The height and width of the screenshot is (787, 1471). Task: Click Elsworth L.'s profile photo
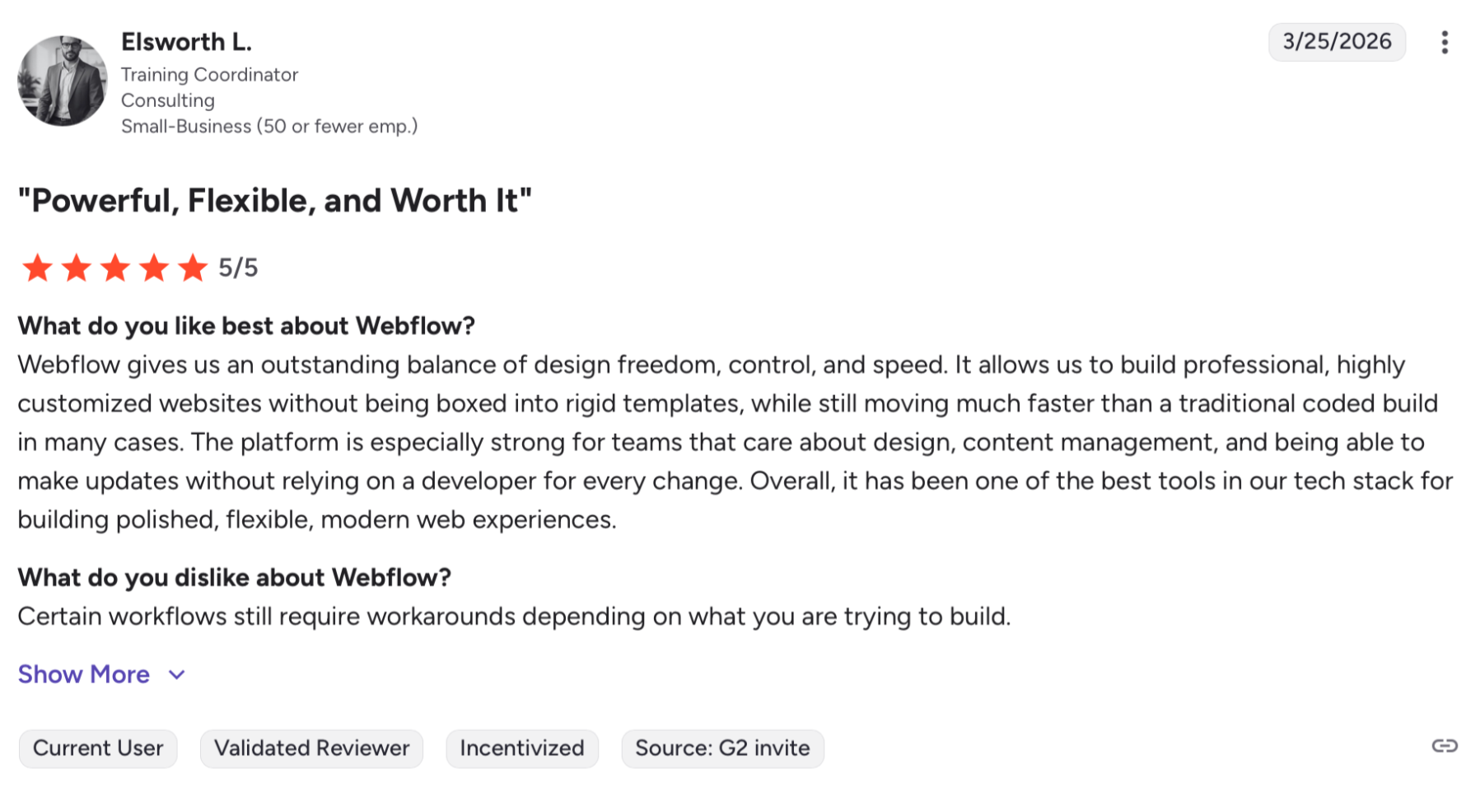pyautogui.click(x=63, y=81)
